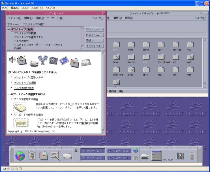Open Help Viewer window menu button in title bar
The image size is (210, 172).
click(x=8, y=13)
